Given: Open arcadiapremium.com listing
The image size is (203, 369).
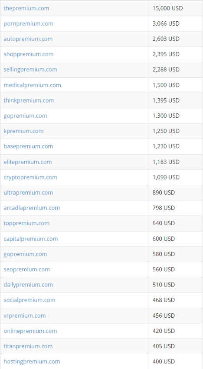Looking at the screenshot, I should point(32,208).
